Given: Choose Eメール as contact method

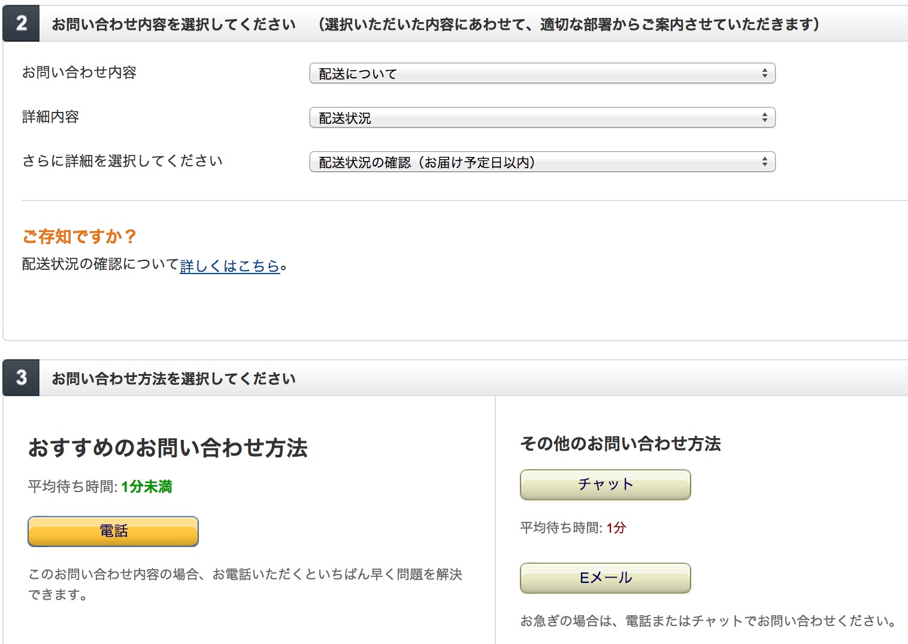Looking at the screenshot, I should [604, 578].
